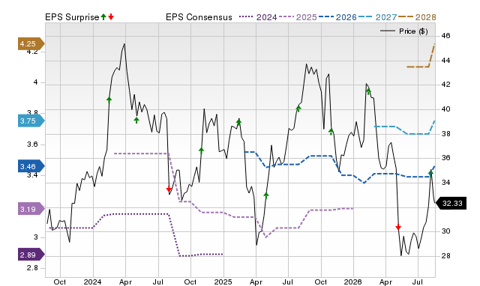
Task: Click the light blue 3.75 consensus value tag
Action: click(31, 121)
